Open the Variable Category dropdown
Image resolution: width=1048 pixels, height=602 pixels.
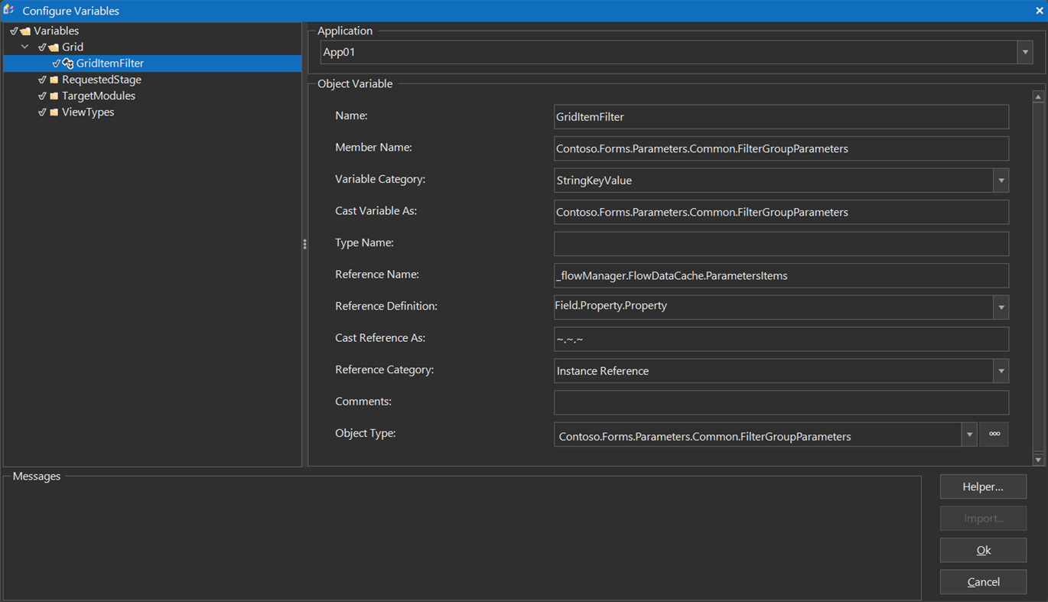[1001, 181]
